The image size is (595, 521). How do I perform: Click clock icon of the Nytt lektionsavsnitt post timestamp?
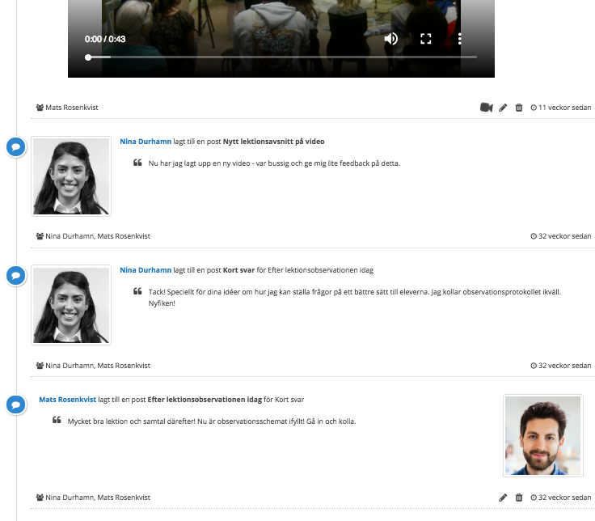click(534, 236)
